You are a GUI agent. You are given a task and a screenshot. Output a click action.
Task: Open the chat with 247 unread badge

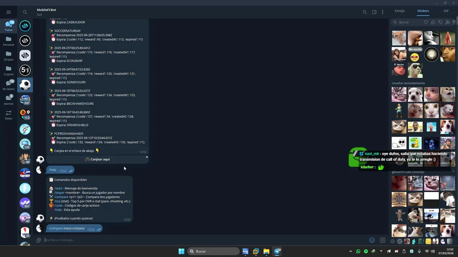click(x=25, y=100)
